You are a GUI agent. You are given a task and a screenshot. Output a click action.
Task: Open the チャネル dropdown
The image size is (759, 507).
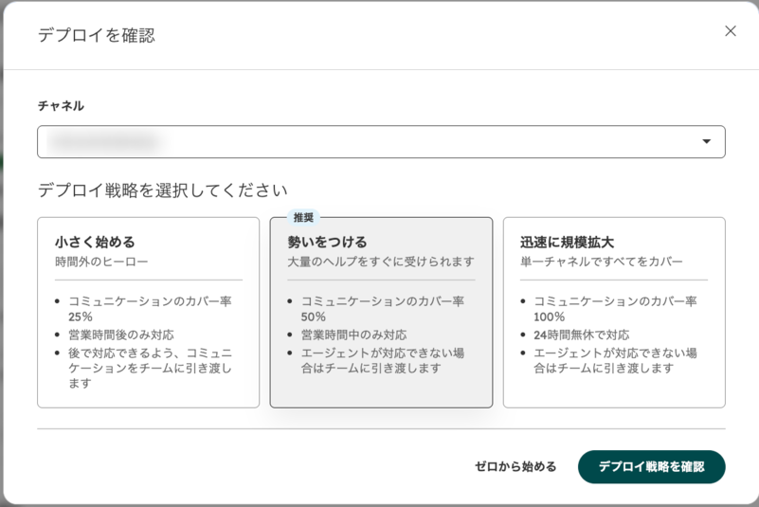(x=381, y=142)
